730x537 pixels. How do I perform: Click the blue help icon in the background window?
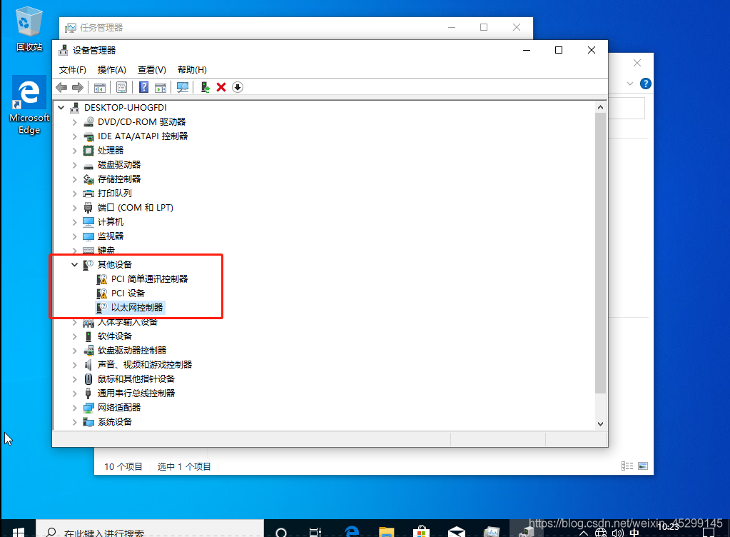(x=646, y=84)
